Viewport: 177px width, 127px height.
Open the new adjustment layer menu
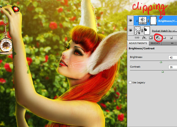click(x=158, y=38)
